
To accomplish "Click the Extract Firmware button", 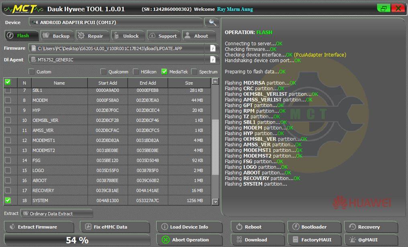I will pyautogui.click(x=39, y=227).
